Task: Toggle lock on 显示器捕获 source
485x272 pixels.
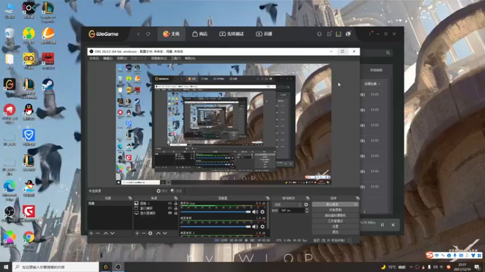Action: [176, 213]
